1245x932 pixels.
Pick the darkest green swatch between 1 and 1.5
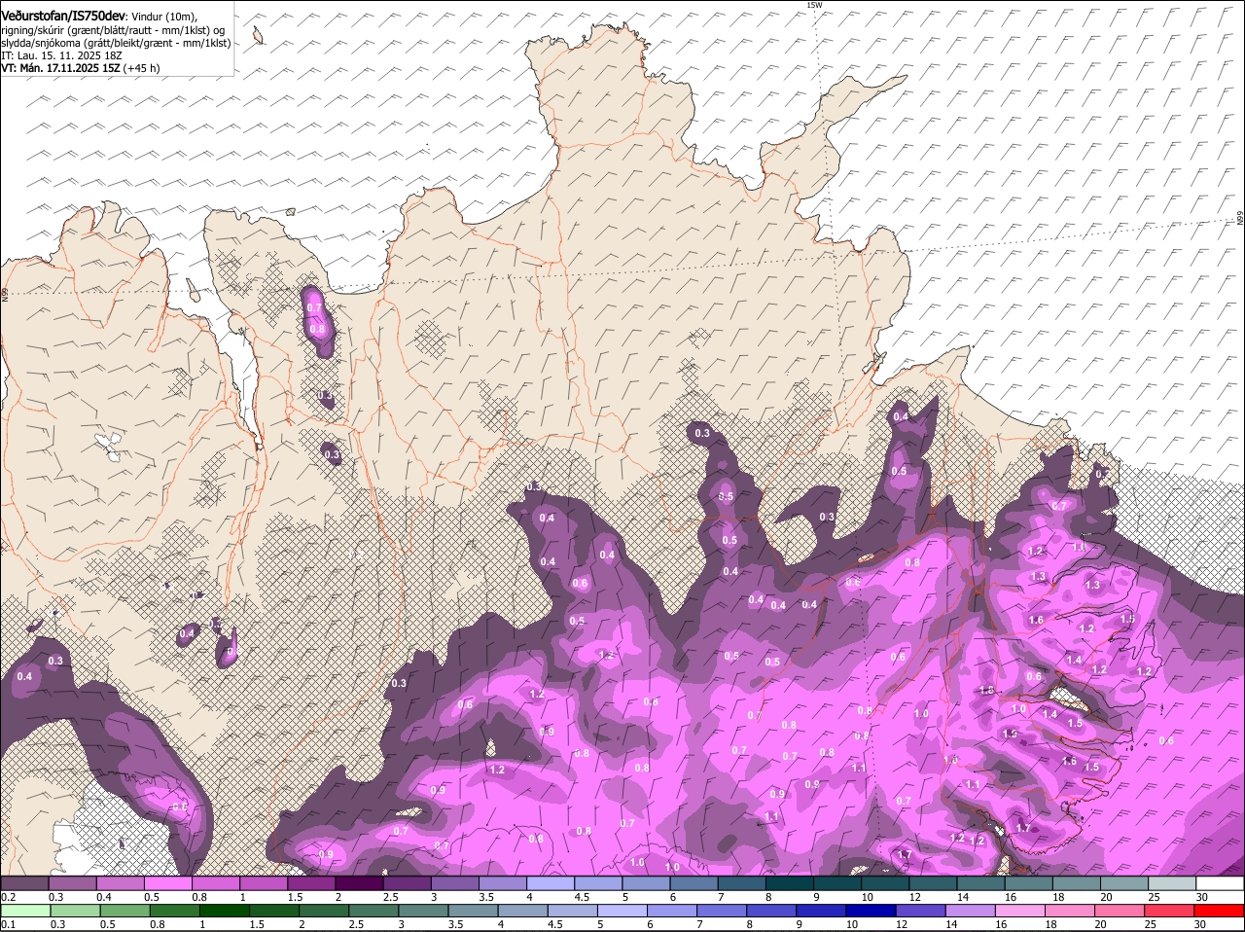coord(225,911)
